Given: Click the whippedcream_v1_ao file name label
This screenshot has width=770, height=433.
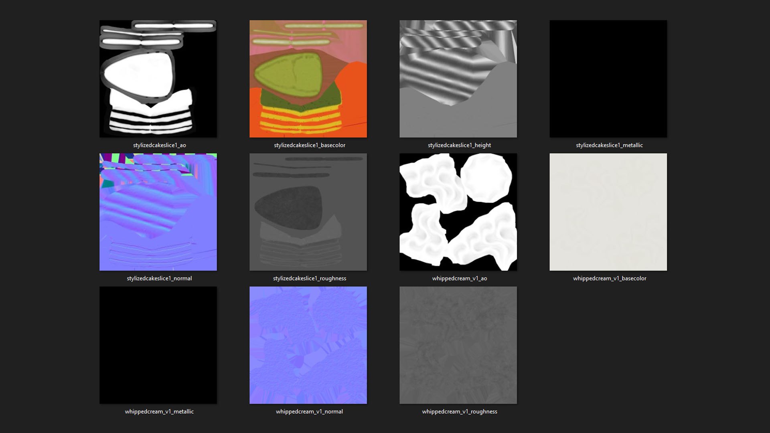Looking at the screenshot, I should 460,278.
